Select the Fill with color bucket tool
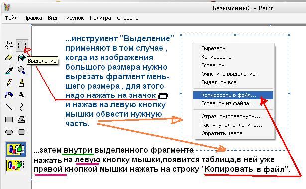The width and height of the screenshot is (306, 189). (21, 58)
